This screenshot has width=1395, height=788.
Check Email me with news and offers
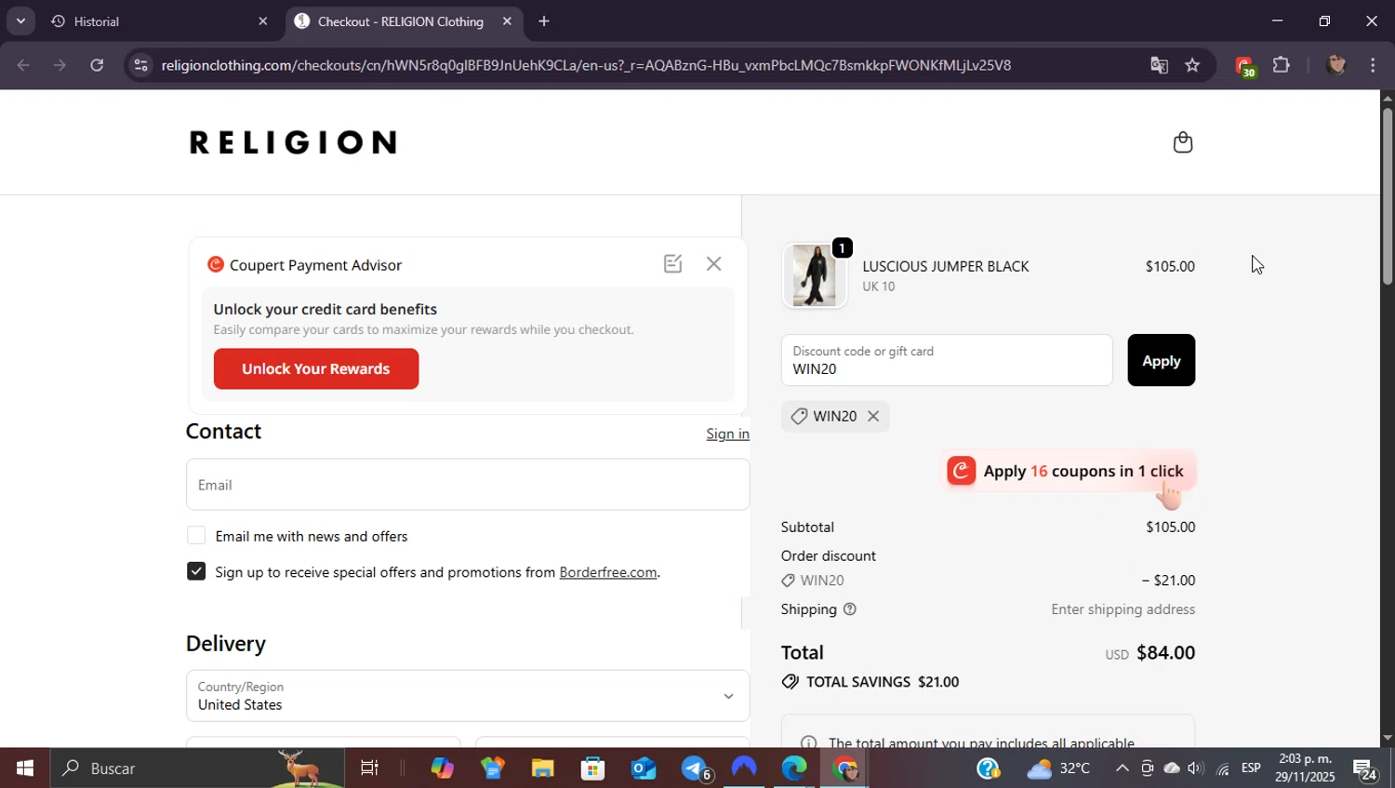click(196, 536)
